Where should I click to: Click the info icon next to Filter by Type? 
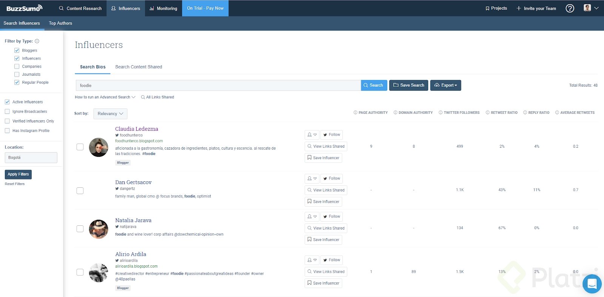[x=37, y=41]
